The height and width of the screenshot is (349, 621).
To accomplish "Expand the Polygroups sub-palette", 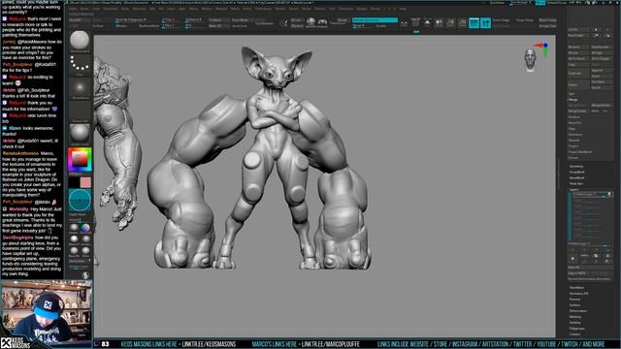I will point(576,329).
